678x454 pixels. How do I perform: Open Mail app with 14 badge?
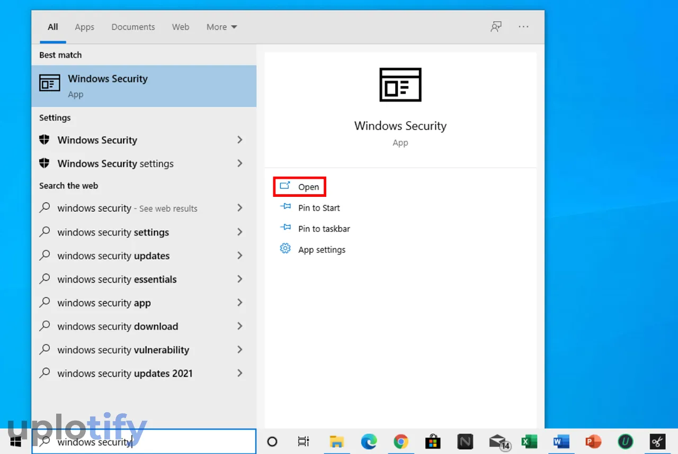click(498, 442)
